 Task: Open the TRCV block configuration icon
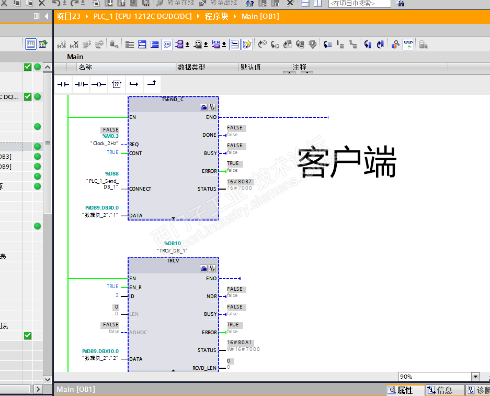pyautogui.click(x=204, y=268)
